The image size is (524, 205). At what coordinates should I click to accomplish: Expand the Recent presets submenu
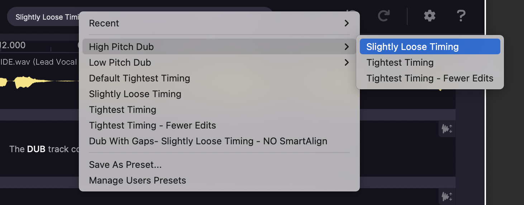click(219, 23)
